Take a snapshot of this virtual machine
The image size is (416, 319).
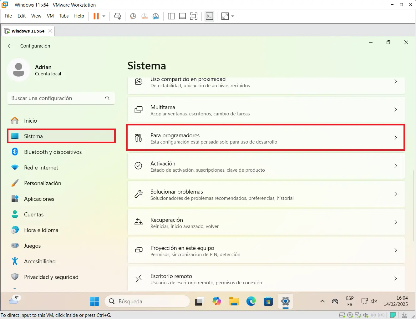[133, 16]
